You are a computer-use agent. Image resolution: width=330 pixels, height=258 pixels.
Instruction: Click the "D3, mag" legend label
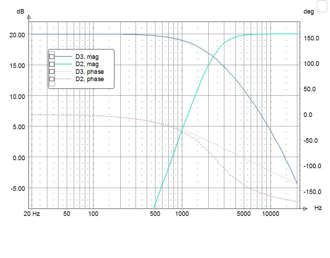pyautogui.click(x=87, y=57)
